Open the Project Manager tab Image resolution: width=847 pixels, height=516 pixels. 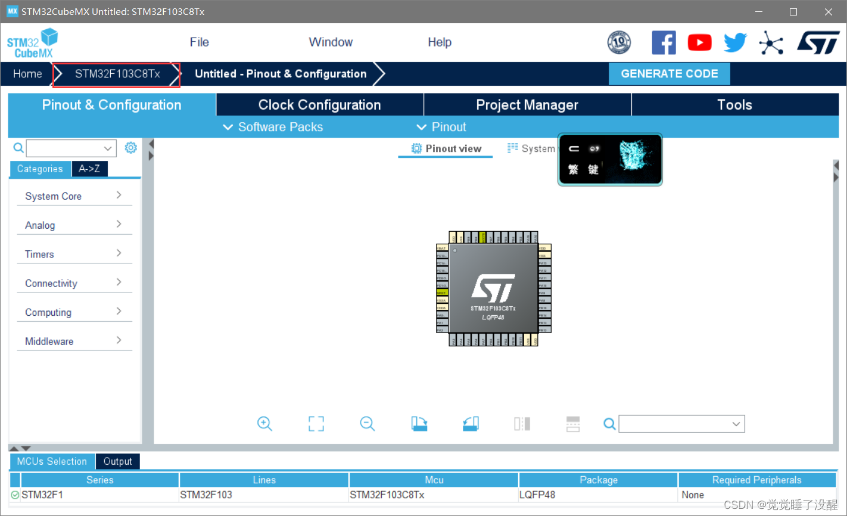[527, 105]
